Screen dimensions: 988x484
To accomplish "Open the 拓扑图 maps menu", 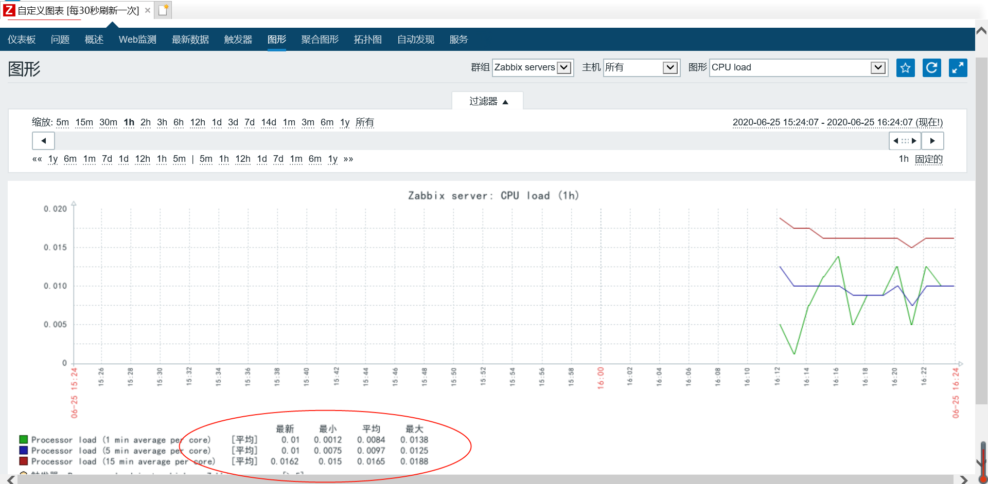I will point(368,40).
